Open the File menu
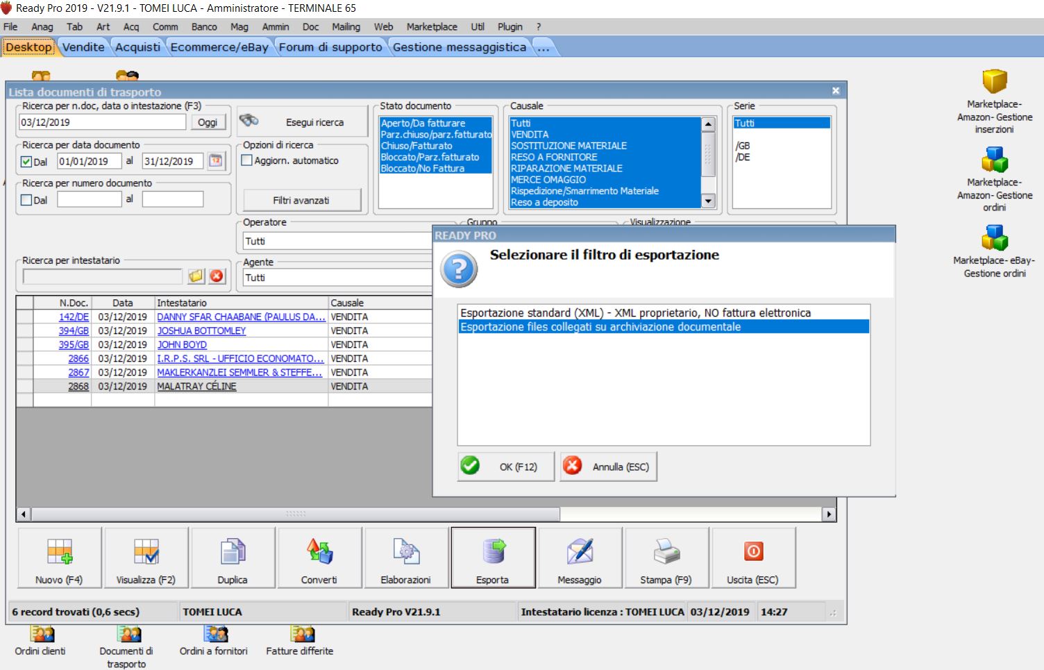 coord(10,26)
